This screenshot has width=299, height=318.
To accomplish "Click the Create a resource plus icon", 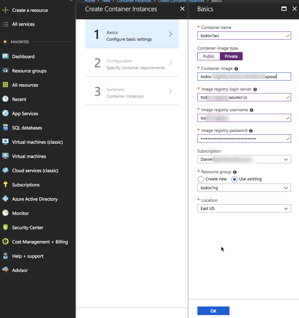I will coord(5,10).
